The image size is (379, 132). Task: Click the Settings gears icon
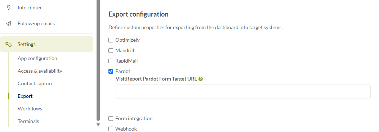[x=8, y=44]
